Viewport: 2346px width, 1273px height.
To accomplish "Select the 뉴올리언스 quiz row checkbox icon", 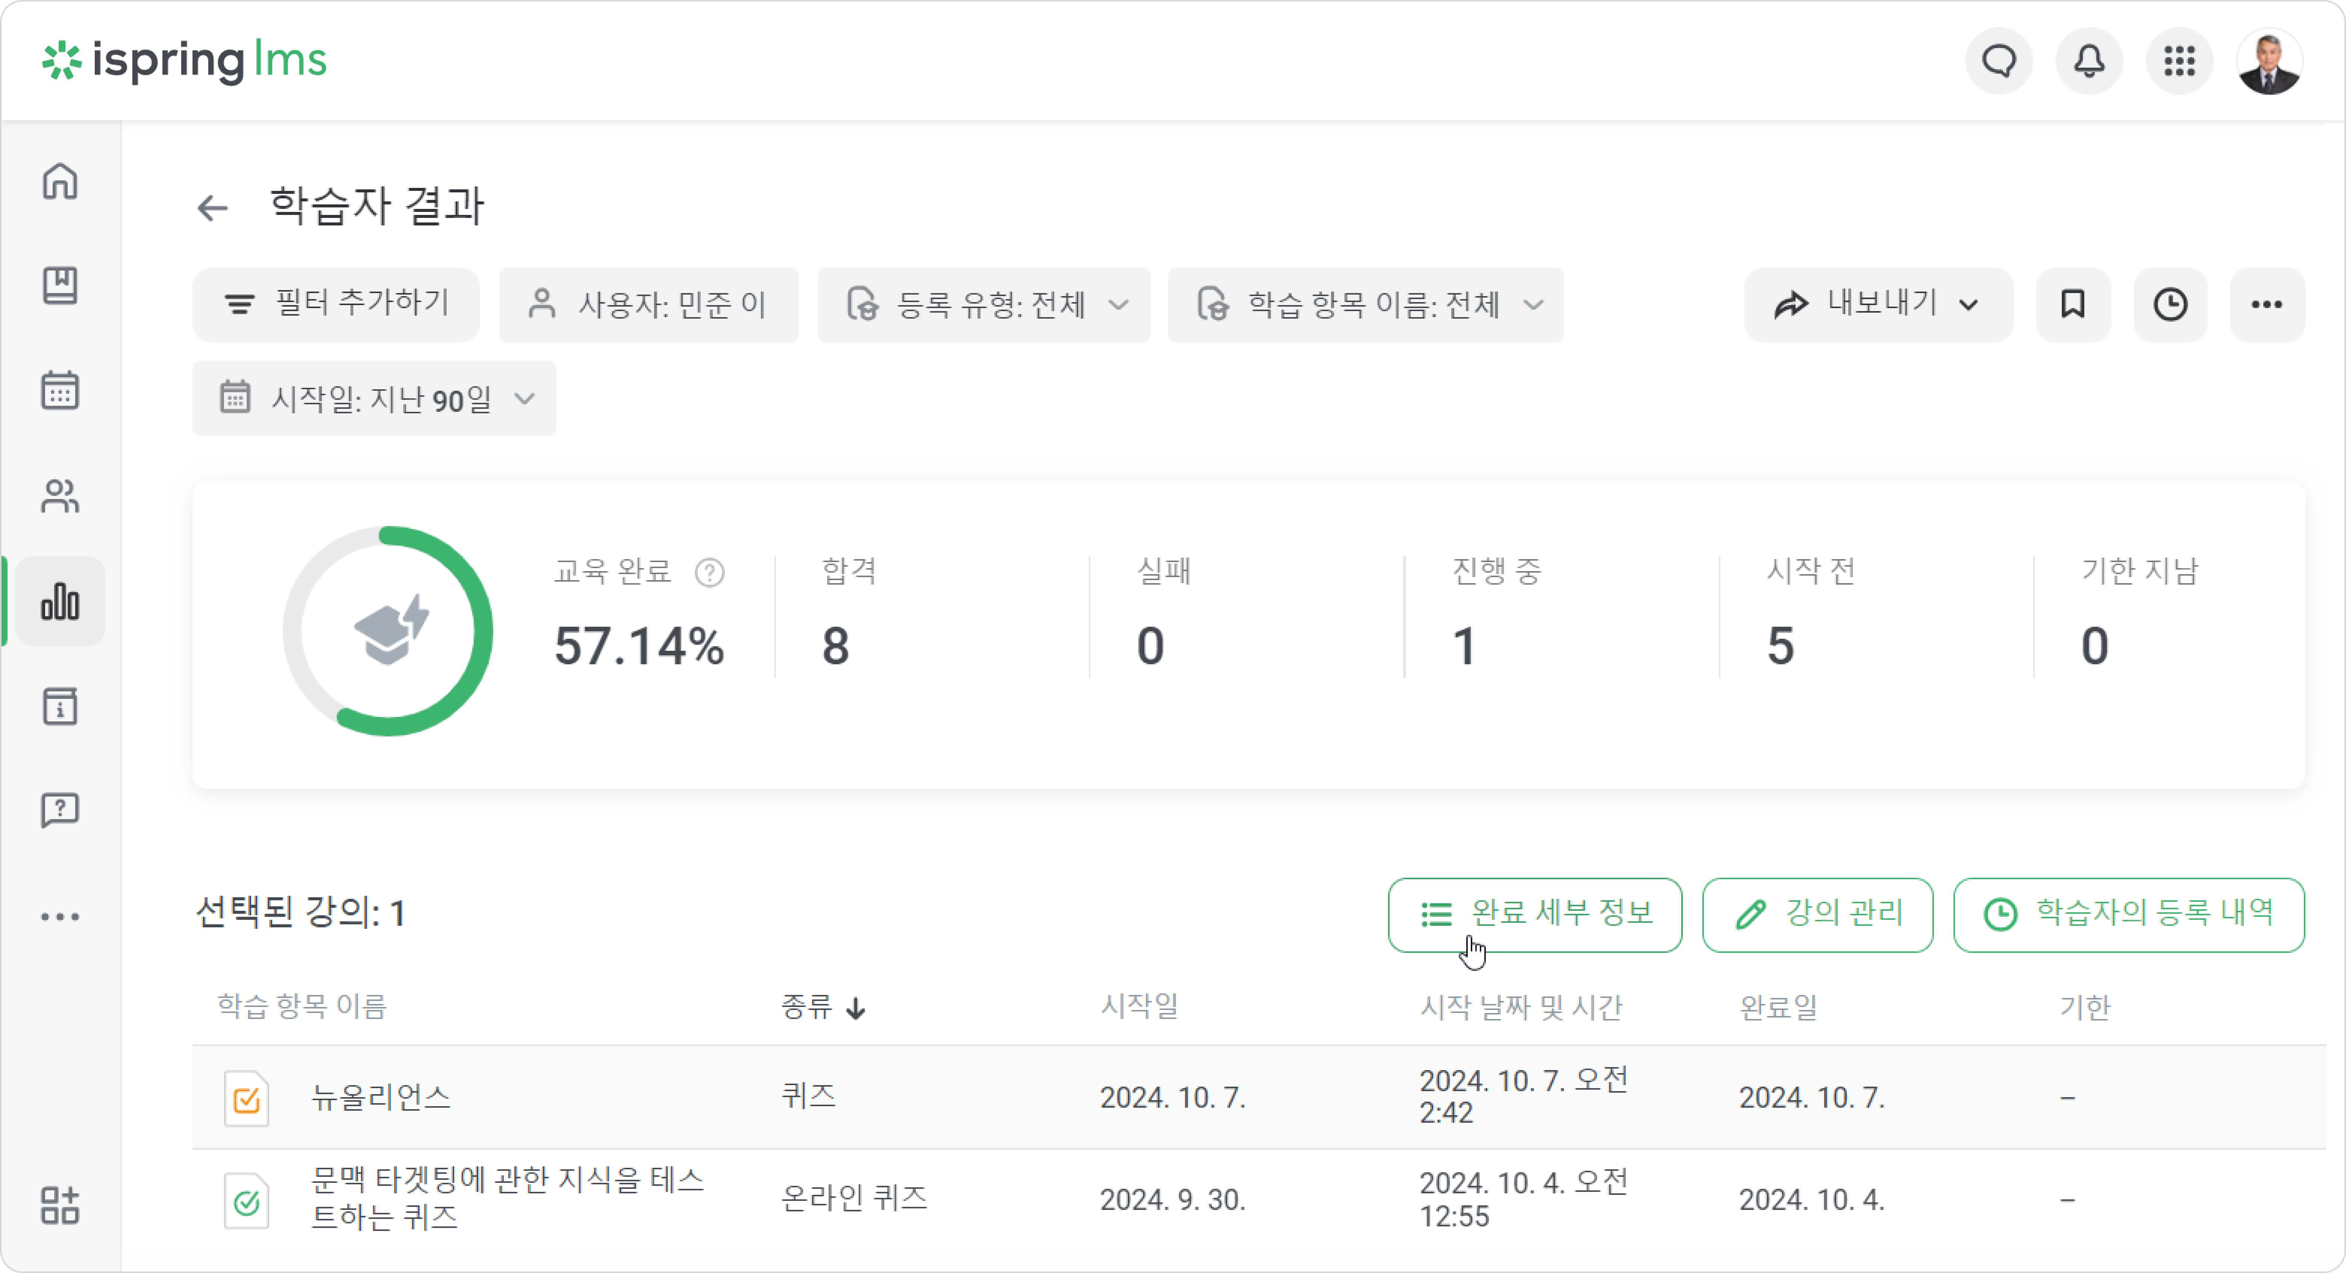I will tap(247, 1099).
